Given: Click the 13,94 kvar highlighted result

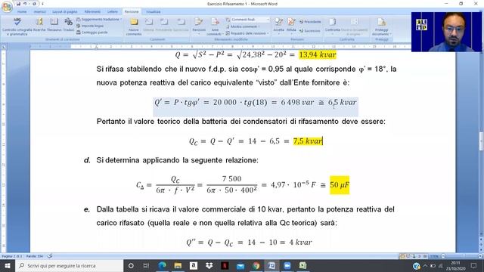Looking at the screenshot, I should click(318, 55).
